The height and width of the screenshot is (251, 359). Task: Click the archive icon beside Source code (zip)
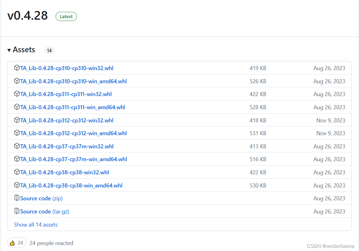point(17,198)
